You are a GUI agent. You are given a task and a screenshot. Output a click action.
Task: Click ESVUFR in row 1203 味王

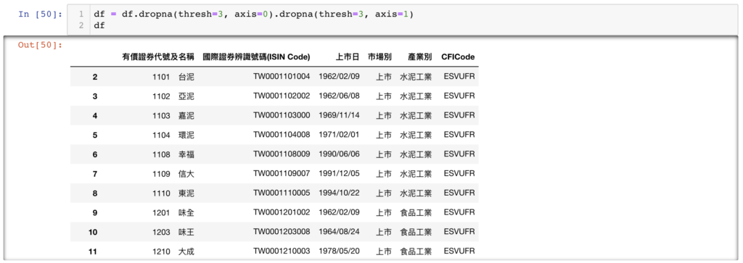459,232
